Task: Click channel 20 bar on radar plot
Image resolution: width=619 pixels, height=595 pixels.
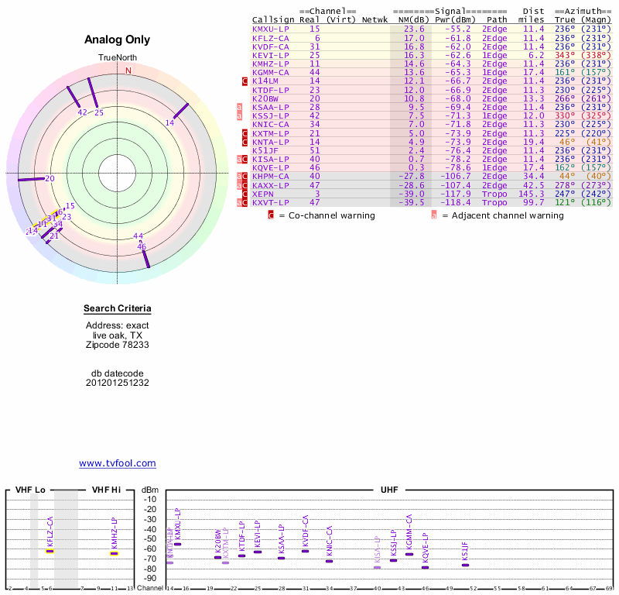Action: coord(32,179)
